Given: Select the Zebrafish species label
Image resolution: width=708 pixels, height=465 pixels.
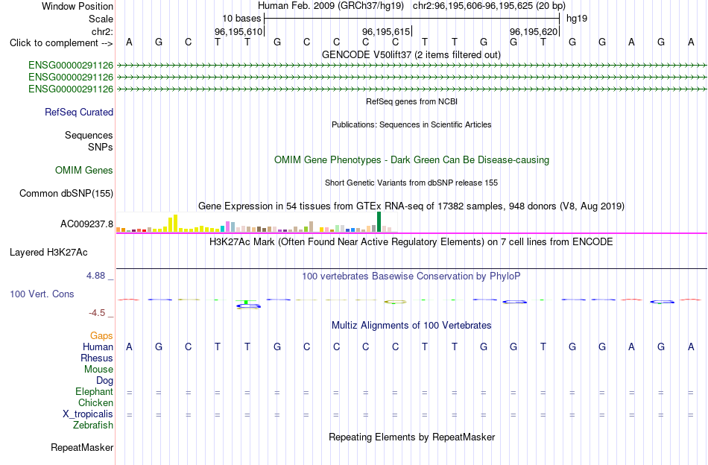Looking at the screenshot, I should coord(93,425).
